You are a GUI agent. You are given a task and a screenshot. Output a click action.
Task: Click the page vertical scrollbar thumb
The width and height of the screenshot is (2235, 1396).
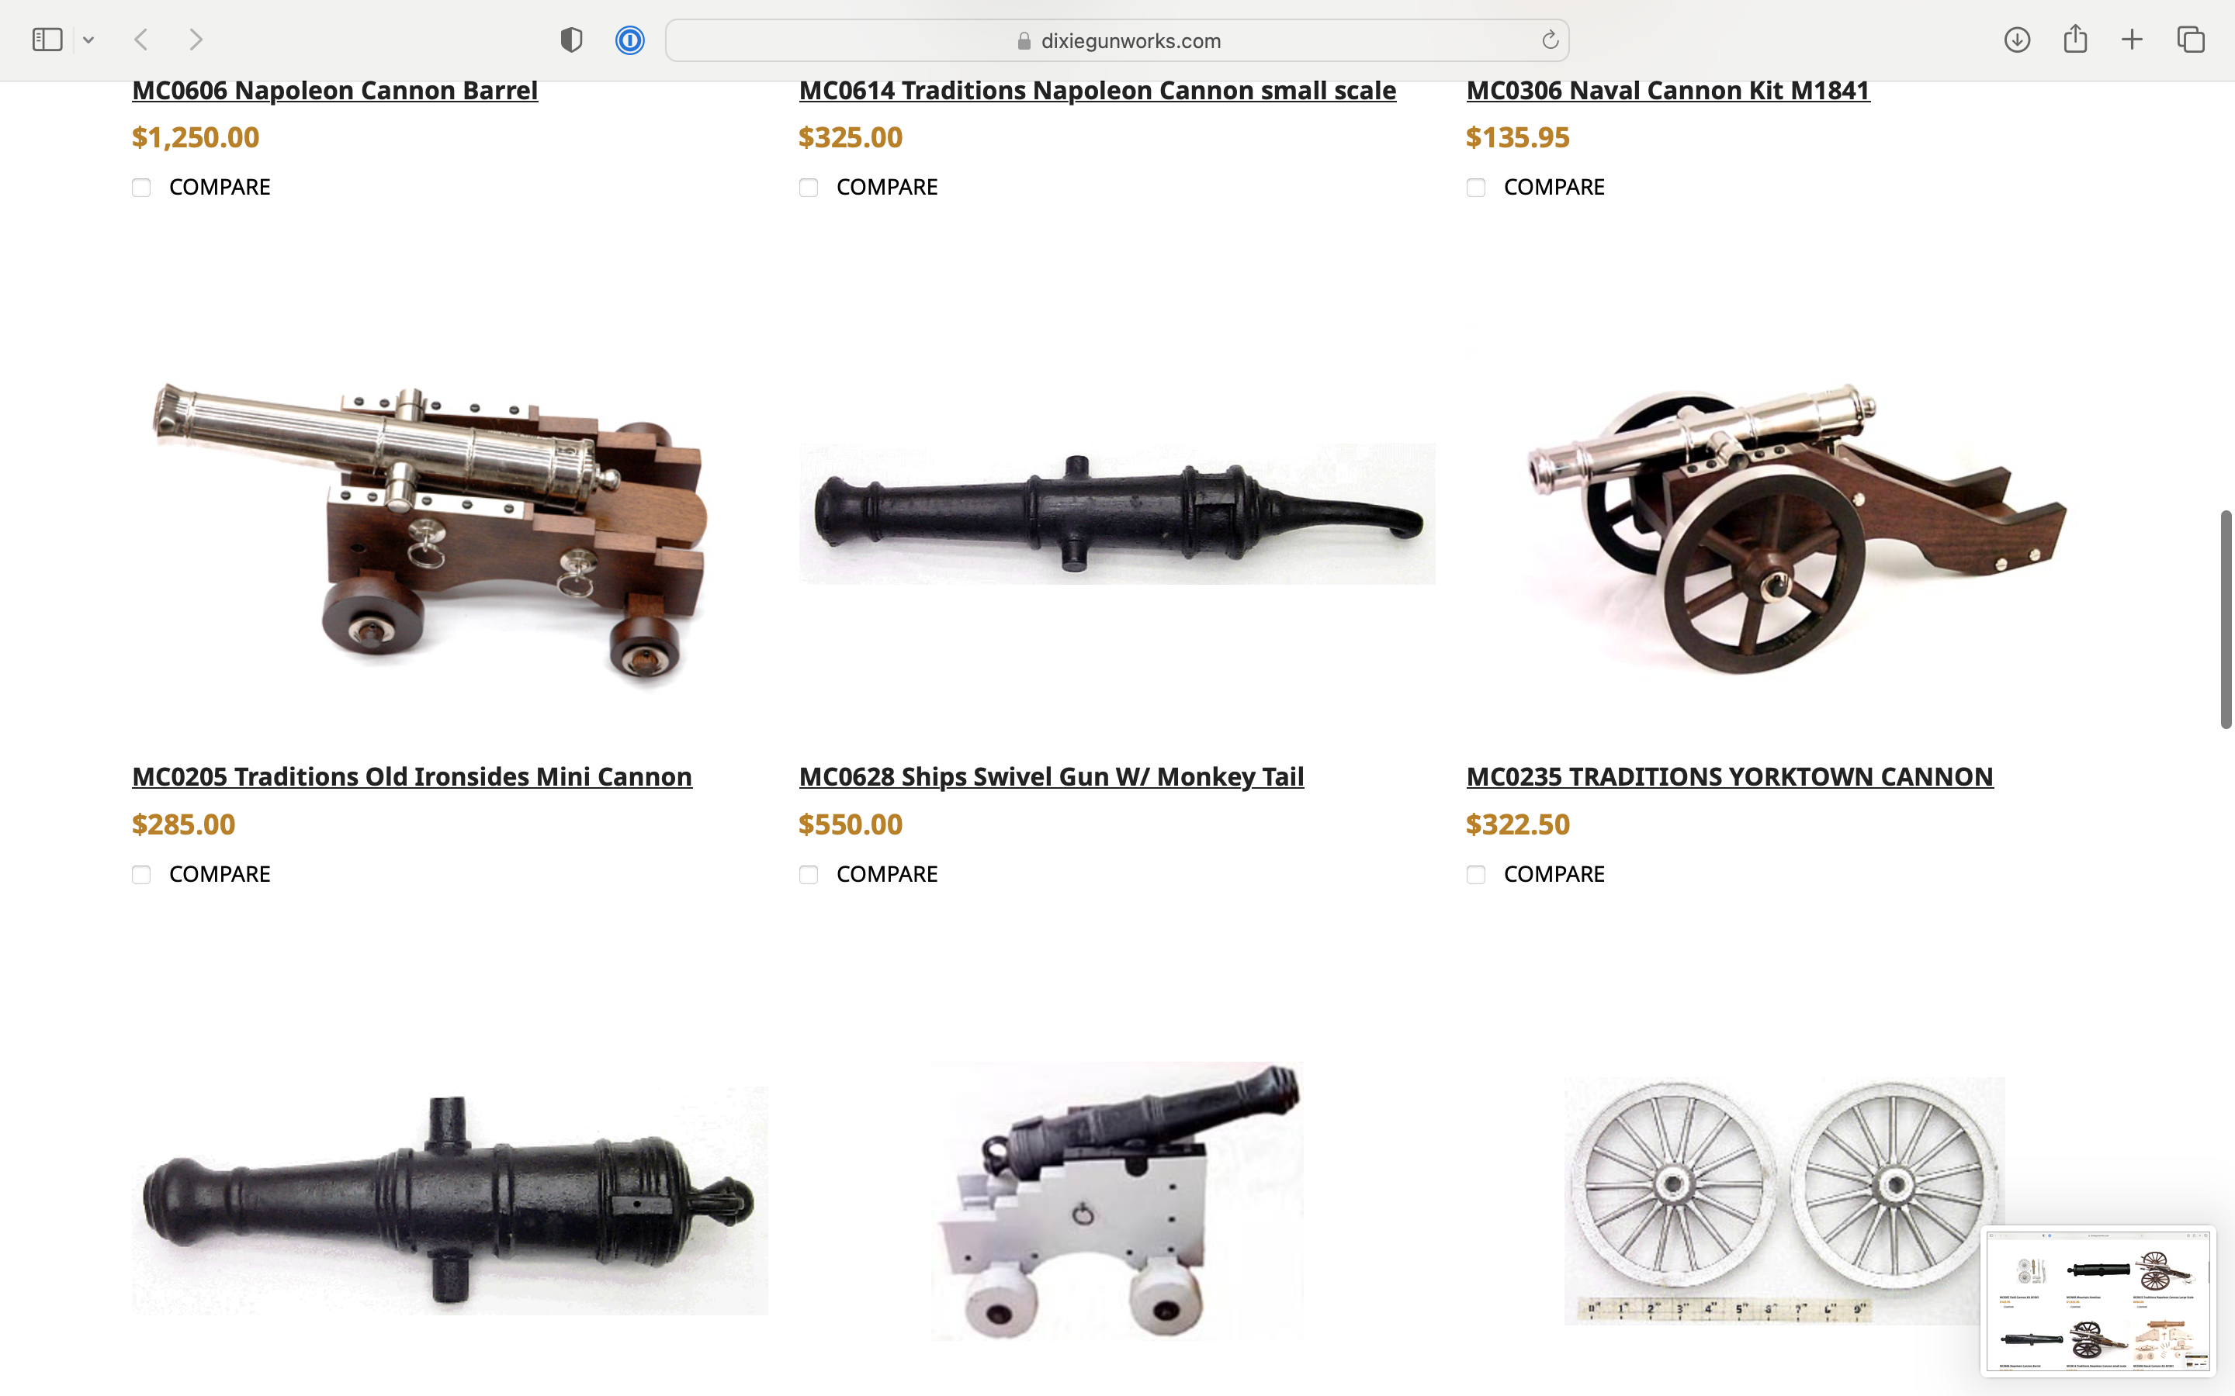(2226, 619)
